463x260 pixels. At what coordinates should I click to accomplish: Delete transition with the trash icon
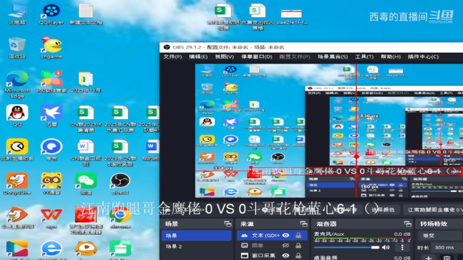coord(447,258)
